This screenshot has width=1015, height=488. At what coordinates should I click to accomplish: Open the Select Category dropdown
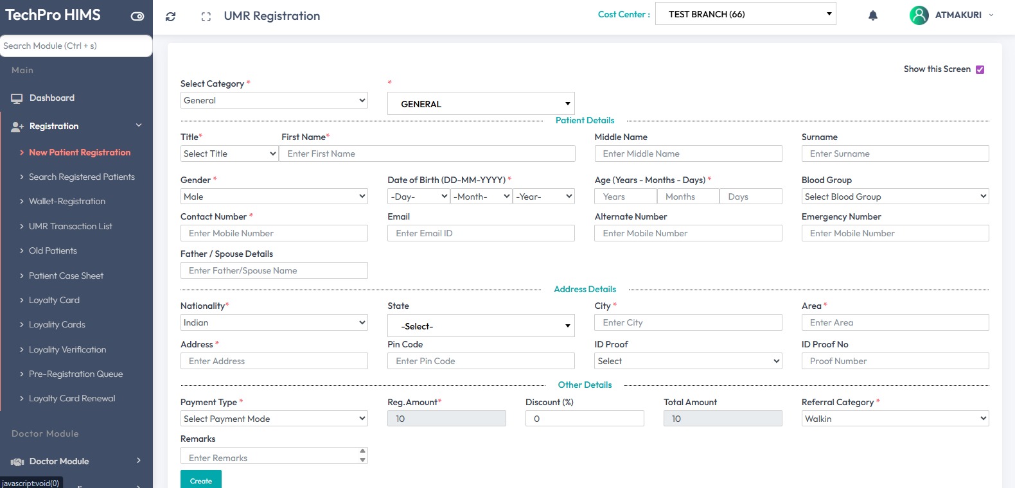[x=274, y=100]
